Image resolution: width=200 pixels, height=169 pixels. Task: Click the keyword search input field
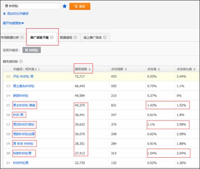[x=32, y=6]
